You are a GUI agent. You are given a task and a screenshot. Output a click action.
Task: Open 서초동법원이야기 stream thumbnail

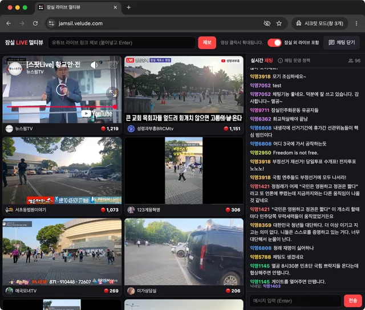tap(62, 170)
